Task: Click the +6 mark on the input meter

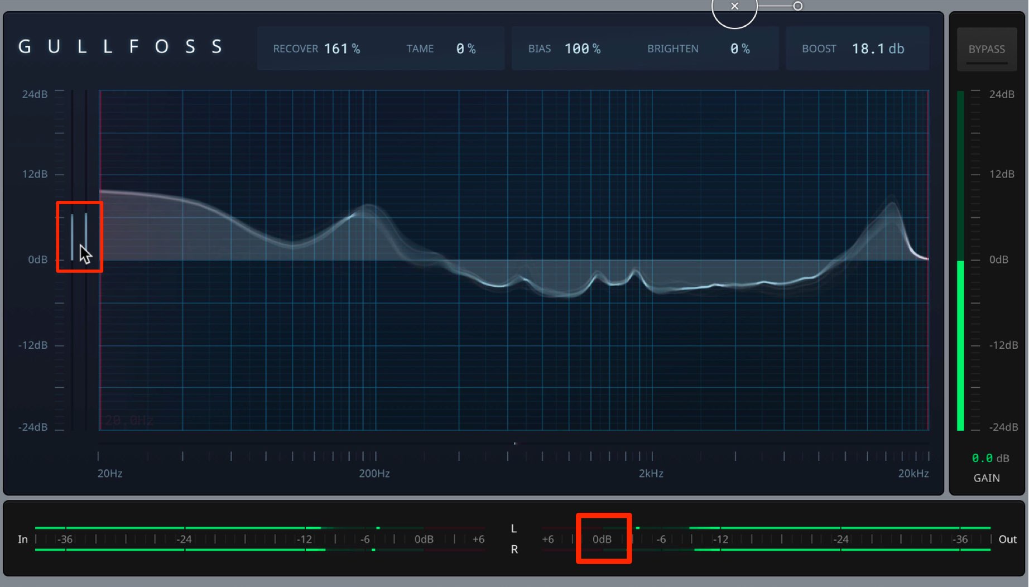Action: pyautogui.click(x=478, y=540)
